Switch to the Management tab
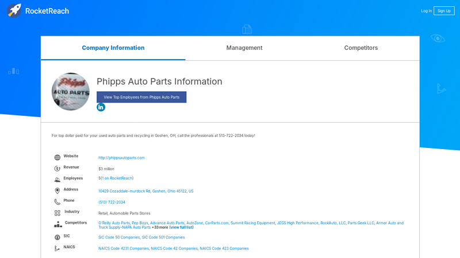460x258 pixels. [x=244, y=48]
